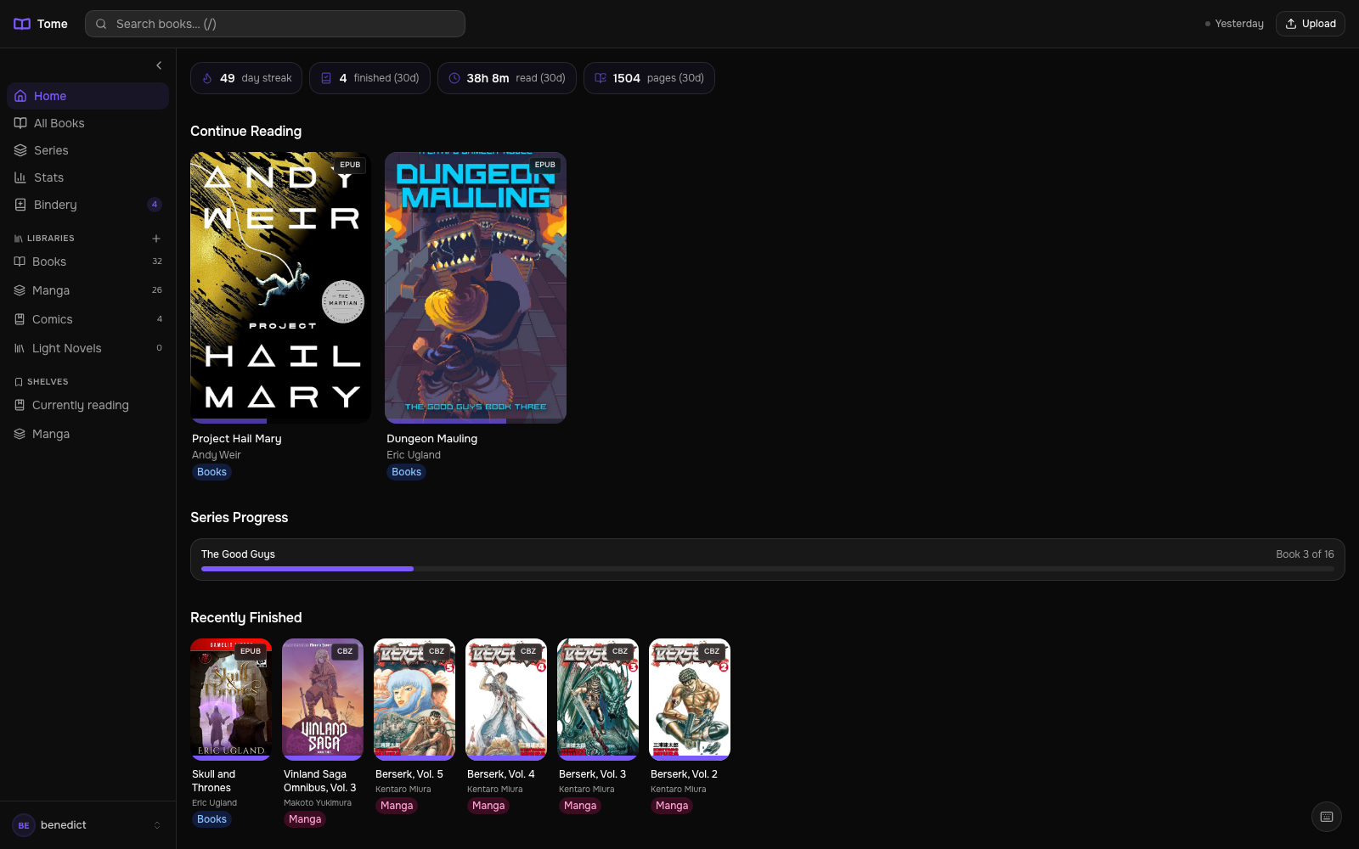This screenshot has height=849, width=1359.
Task: Click the 49 day streak stat
Action: point(246,78)
